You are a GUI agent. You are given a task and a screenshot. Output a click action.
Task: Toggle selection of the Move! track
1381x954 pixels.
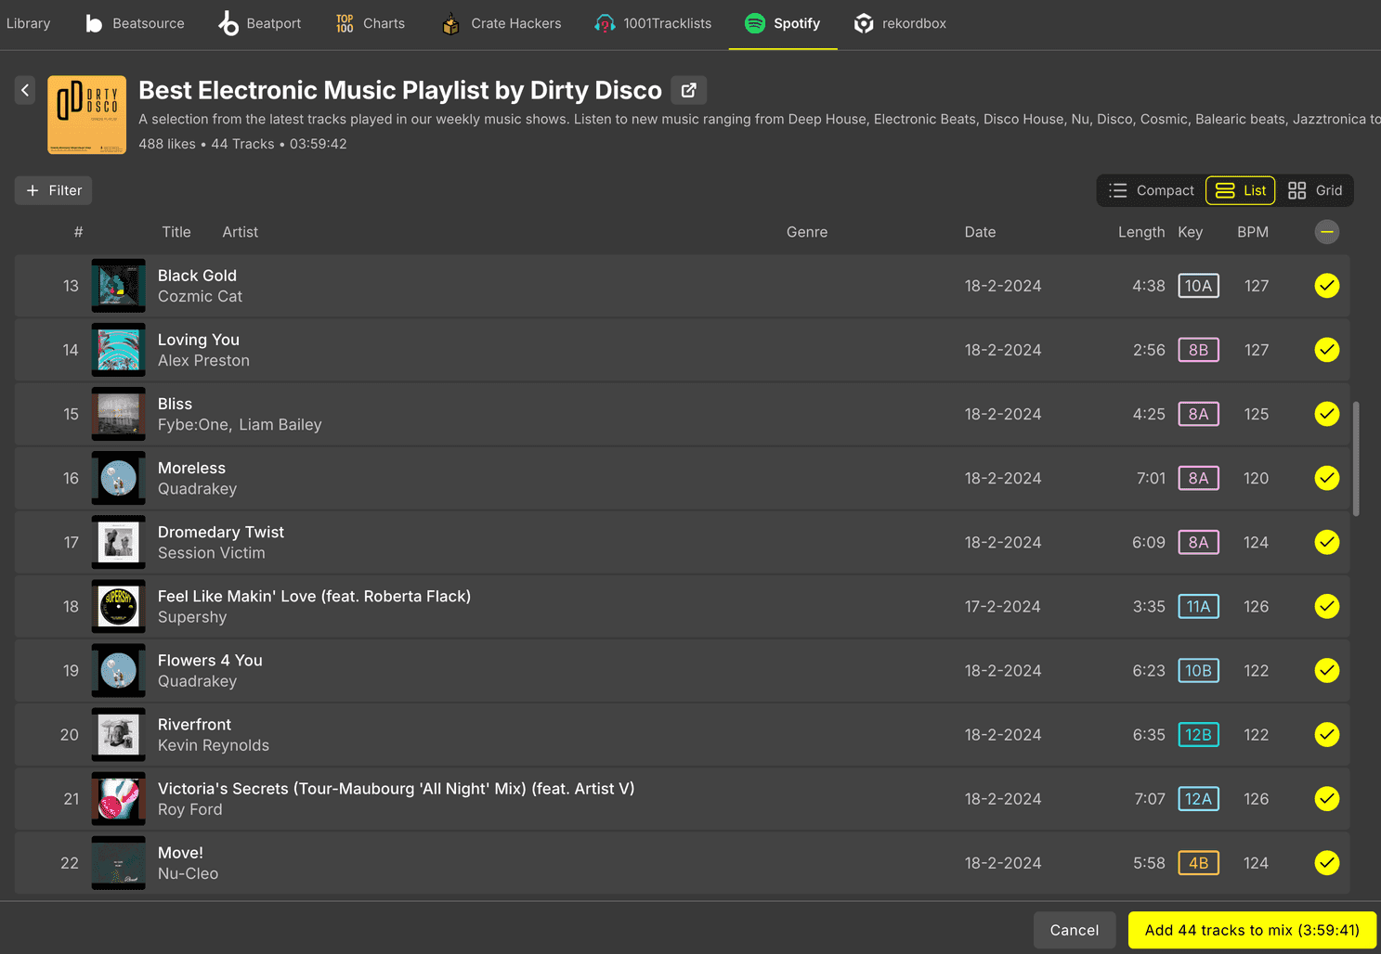click(1326, 862)
